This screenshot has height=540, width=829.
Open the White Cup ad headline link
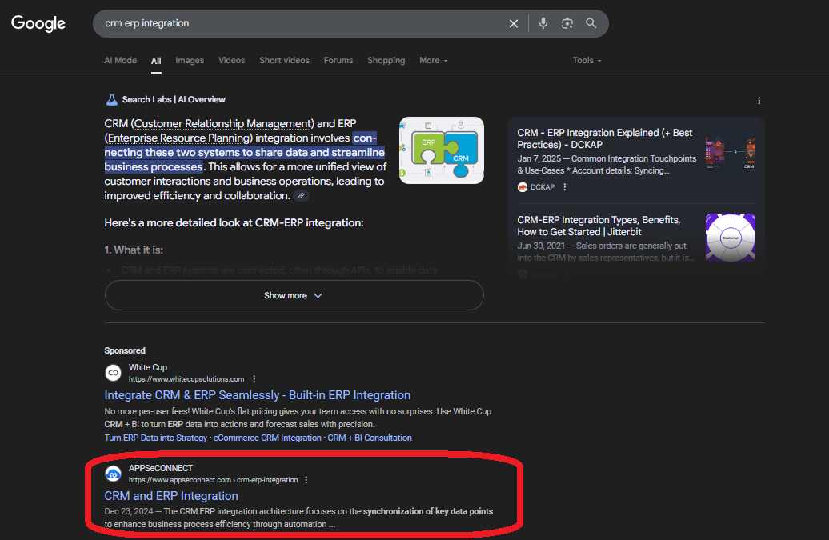click(x=258, y=395)
